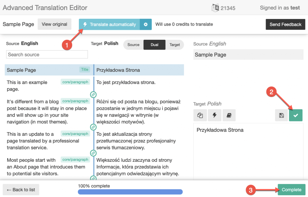The height and width of the screenshot is (197, 308).
Task: Open the original page with View original
Action: (x=54, y=24)
